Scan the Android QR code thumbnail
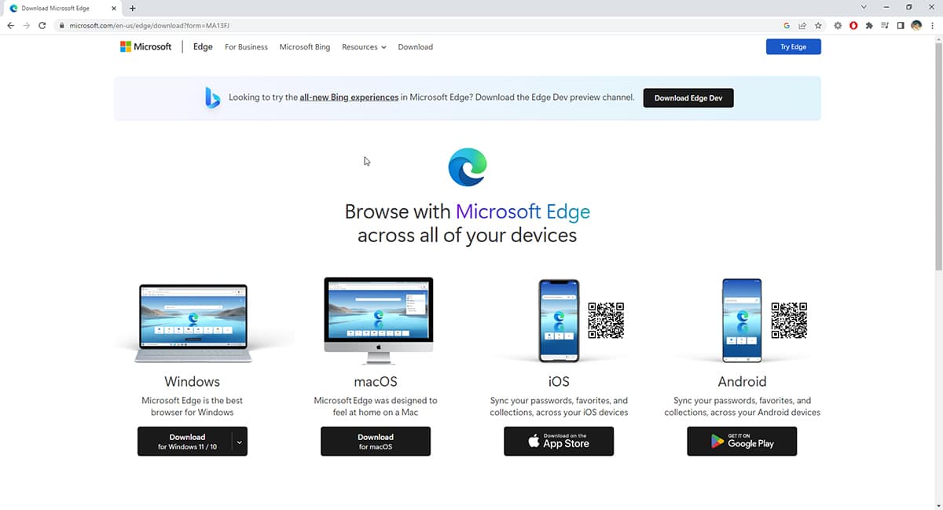Viewport: 943px width, 510px height. coord(793,321)
